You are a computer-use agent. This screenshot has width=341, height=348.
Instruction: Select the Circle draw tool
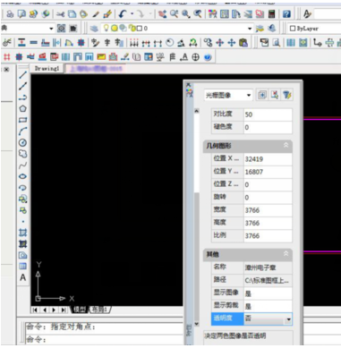pyautogui.click(x=23, y=142)
